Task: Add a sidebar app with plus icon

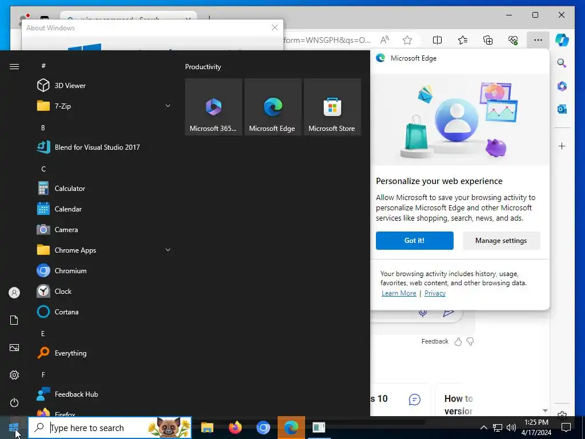Action: [x=562, y=146]
